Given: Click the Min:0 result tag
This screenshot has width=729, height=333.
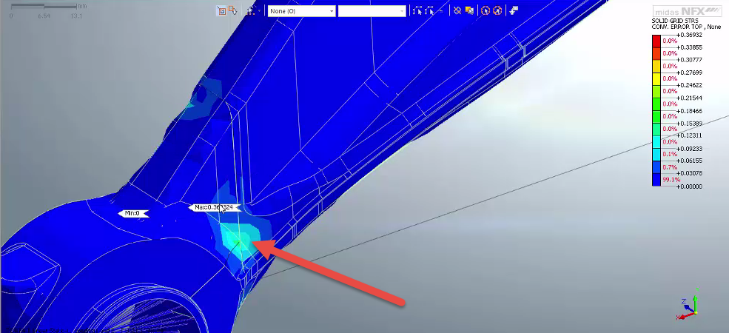Looking at the screenshot, I should click(133, 213).
